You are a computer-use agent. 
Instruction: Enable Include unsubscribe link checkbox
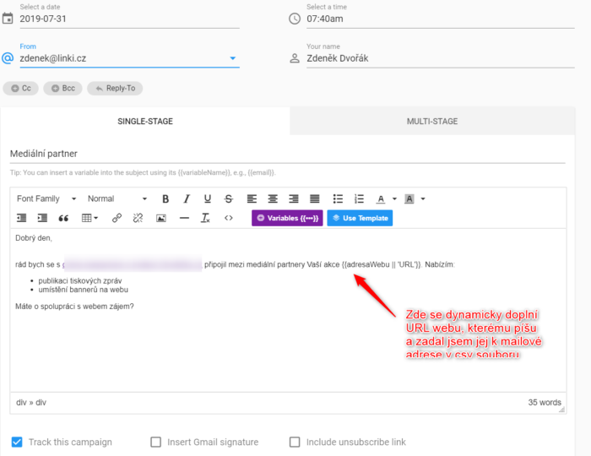coord(295,442)
